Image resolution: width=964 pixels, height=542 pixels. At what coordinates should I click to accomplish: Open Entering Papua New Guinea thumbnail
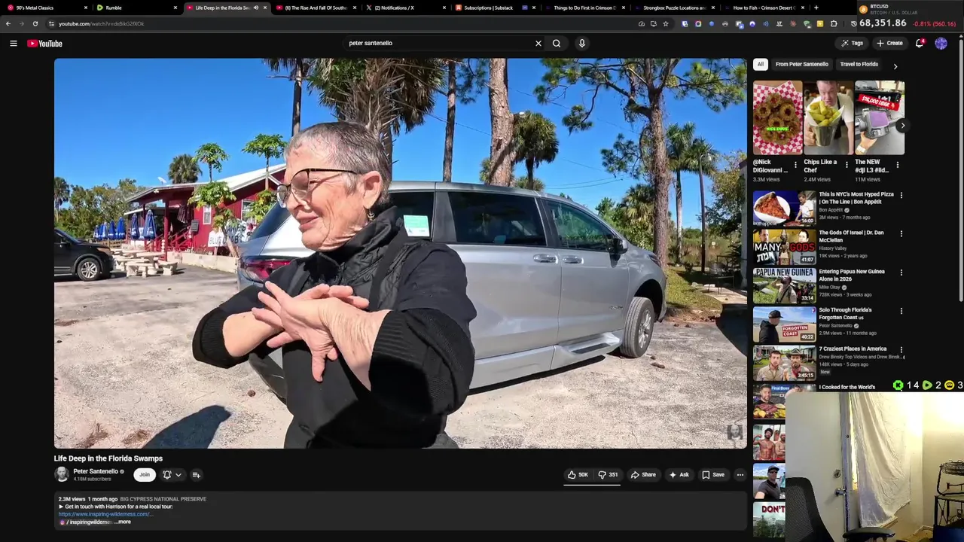784,285
